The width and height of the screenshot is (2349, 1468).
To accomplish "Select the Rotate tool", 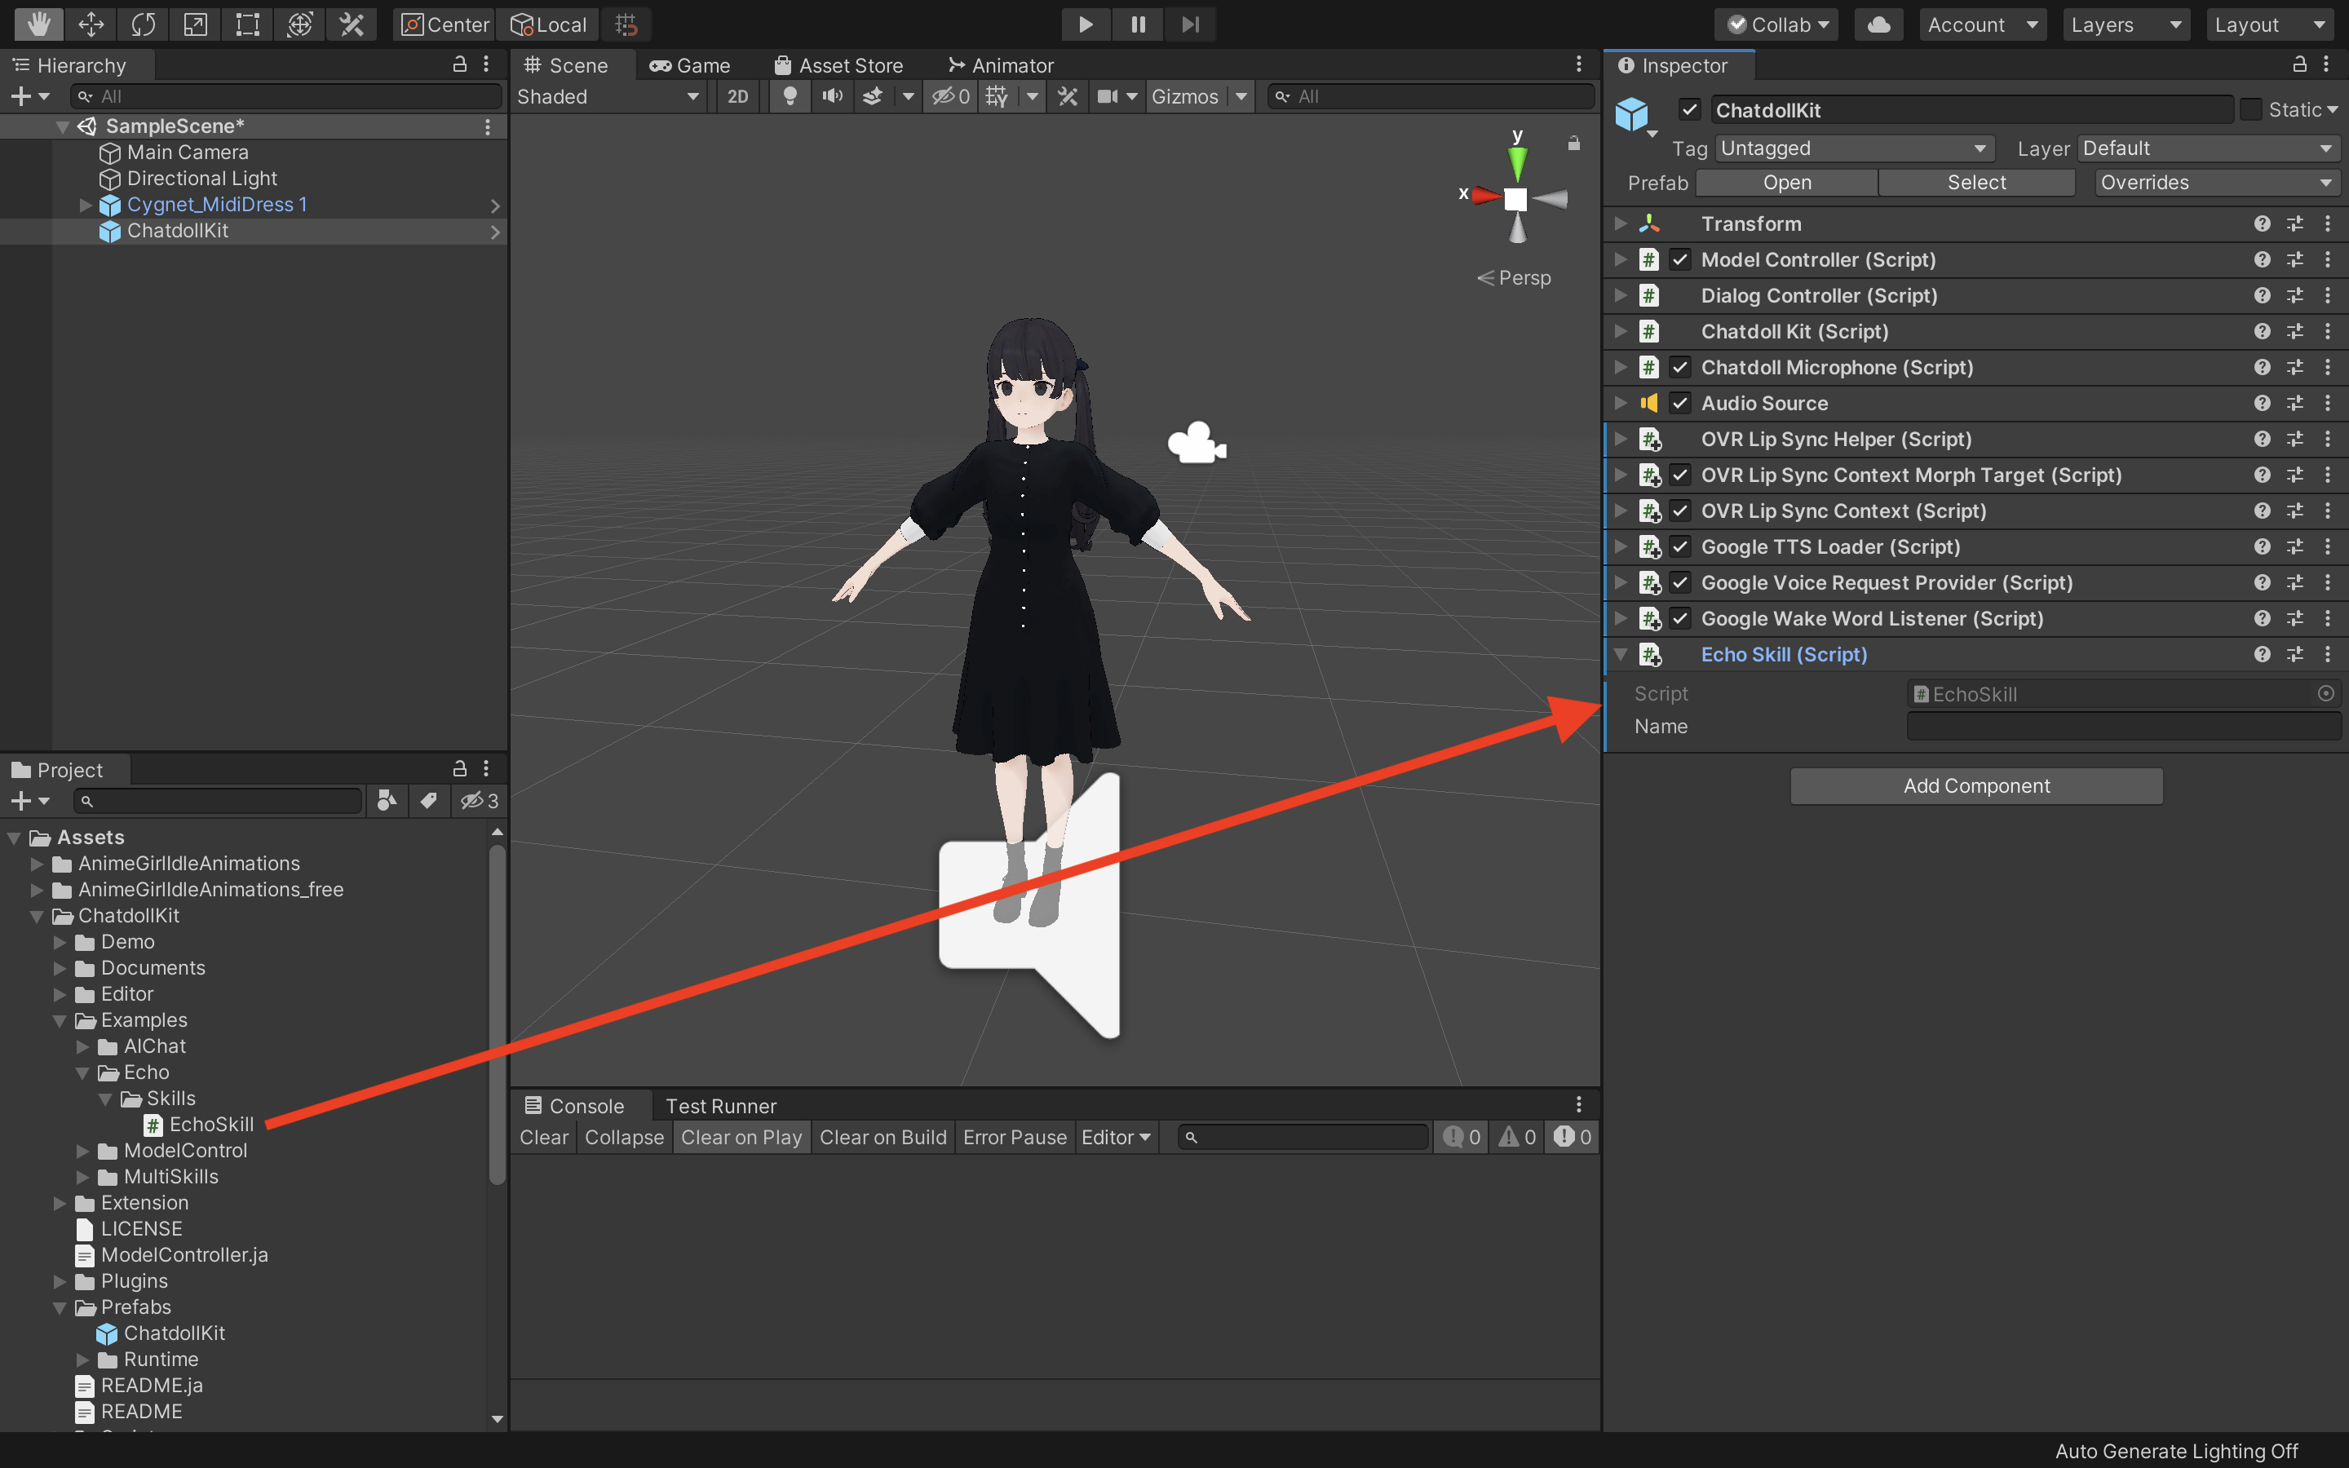I will (x=143, y=24).
